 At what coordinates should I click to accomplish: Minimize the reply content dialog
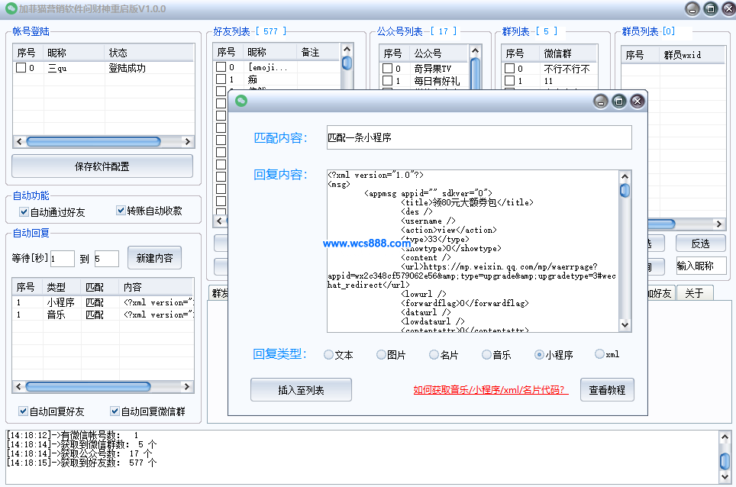click(x=601, y=101)
